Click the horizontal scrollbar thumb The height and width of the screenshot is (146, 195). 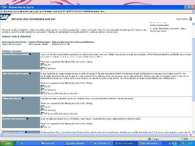[x=96, y=135]
